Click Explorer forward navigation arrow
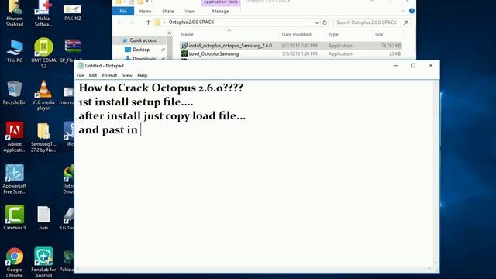This screenshot has height=279, width=496. (131, 22)
